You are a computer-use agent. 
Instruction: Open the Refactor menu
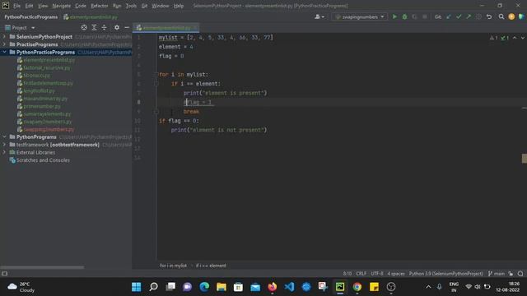click(x=100, y=6)
